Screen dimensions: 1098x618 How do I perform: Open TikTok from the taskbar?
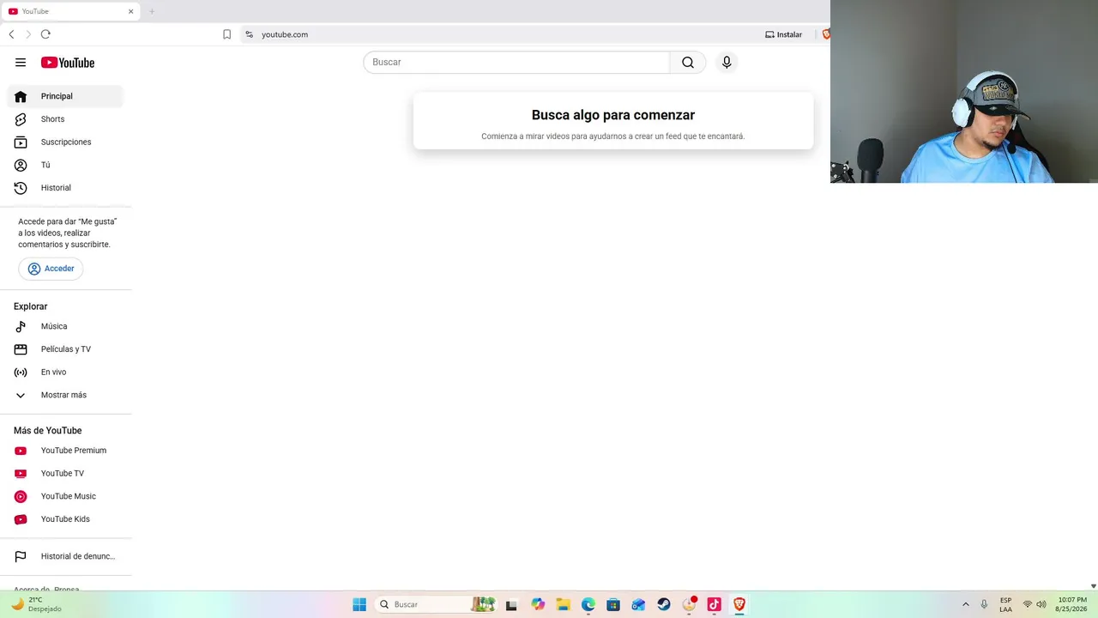point(714,604)
